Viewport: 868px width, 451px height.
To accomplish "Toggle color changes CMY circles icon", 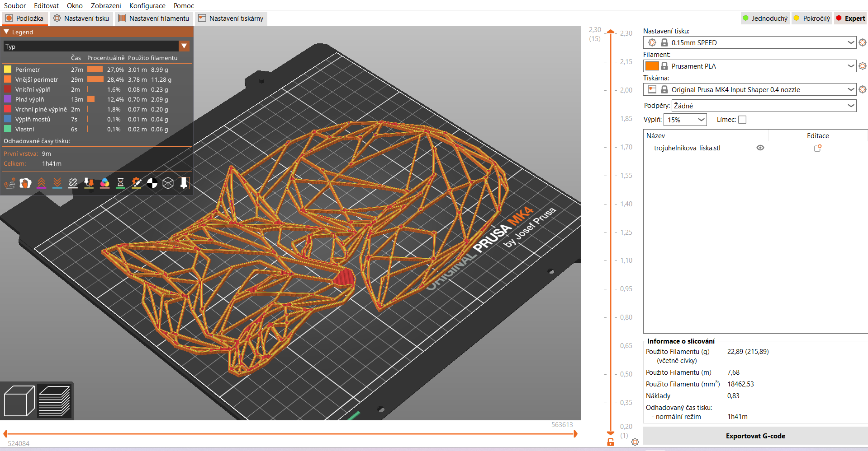I will click(104, 183).
